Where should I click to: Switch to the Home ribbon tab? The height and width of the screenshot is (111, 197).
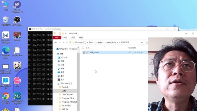[x=65, y=38]
